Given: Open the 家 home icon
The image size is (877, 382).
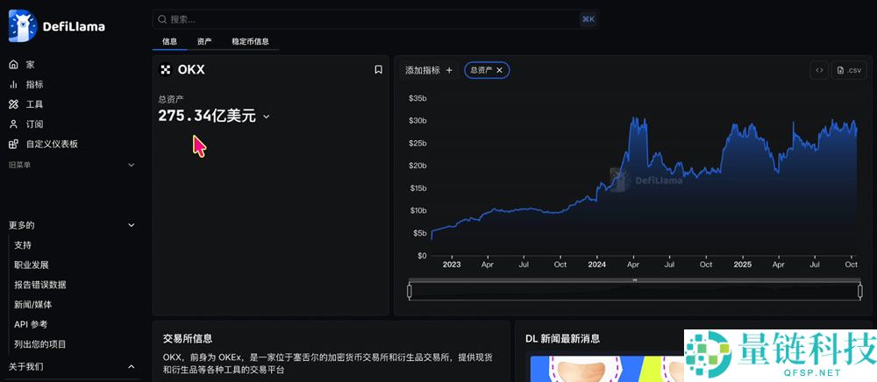Looking at the screenshot, I should pyautogui.click(x=13, y=65).
